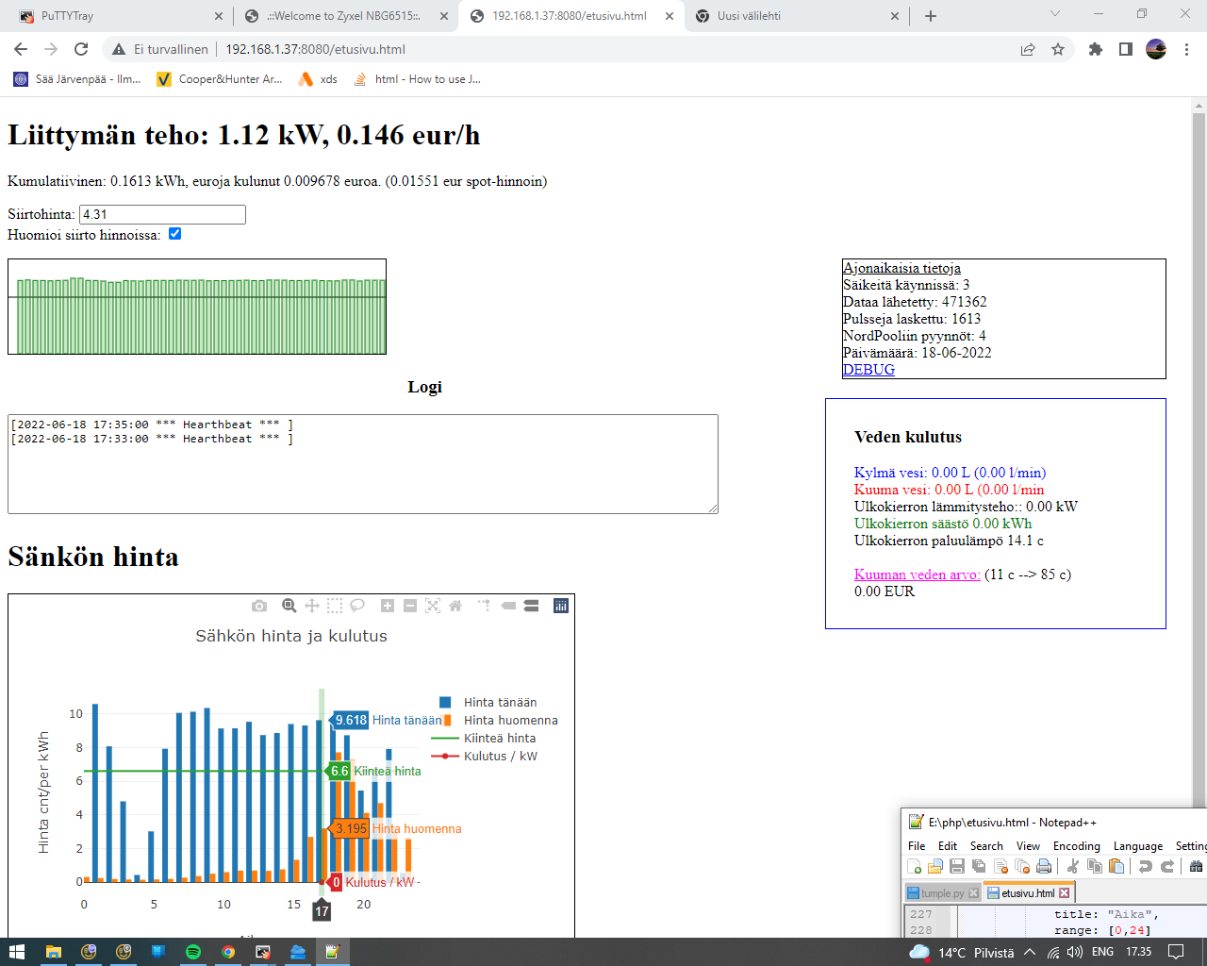Switch to tumple.py tab in Notepad++
Viewport: 1207px width, 966px height.
point(942,892)
